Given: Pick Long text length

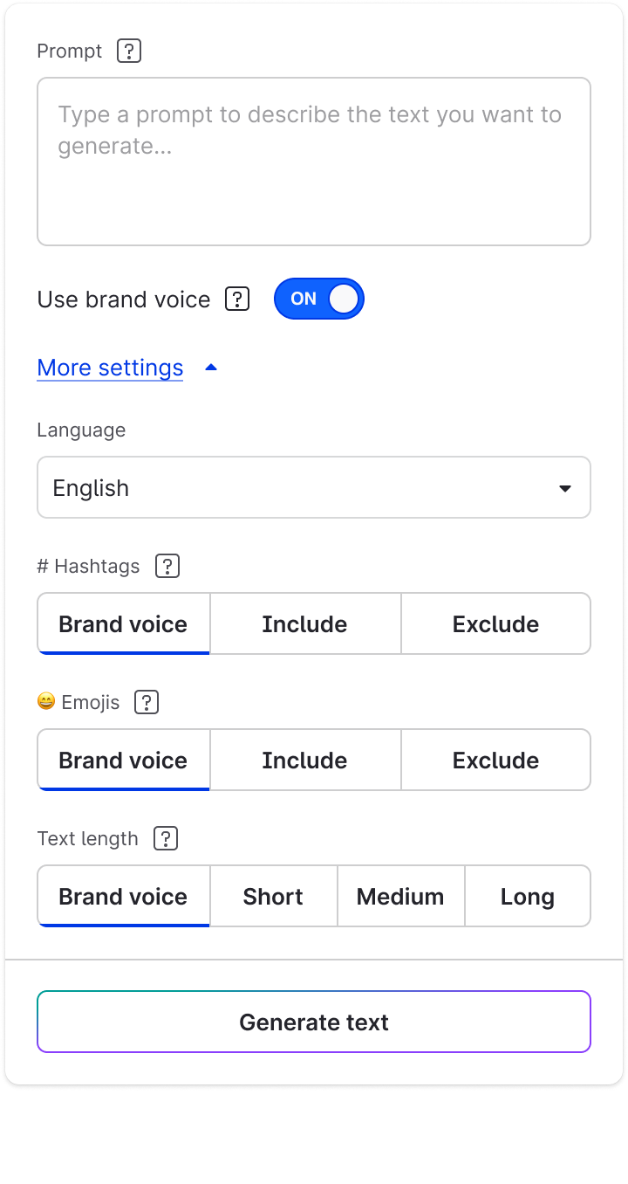Looking at the screenshot, I should [528, 897].
